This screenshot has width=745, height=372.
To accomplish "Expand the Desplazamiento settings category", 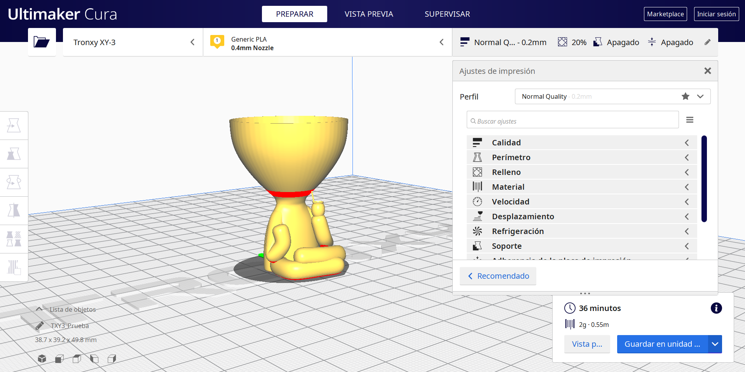I will [582, 217].
